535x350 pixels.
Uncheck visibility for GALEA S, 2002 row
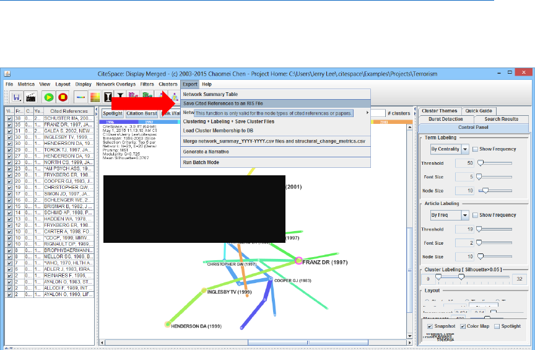[x=9, y=131]
